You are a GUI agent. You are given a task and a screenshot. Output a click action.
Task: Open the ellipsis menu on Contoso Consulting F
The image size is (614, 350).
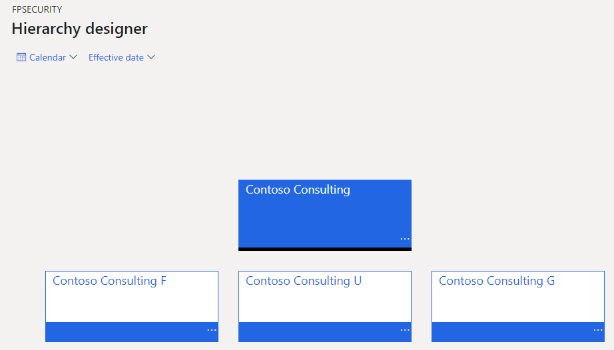(212, 330)
